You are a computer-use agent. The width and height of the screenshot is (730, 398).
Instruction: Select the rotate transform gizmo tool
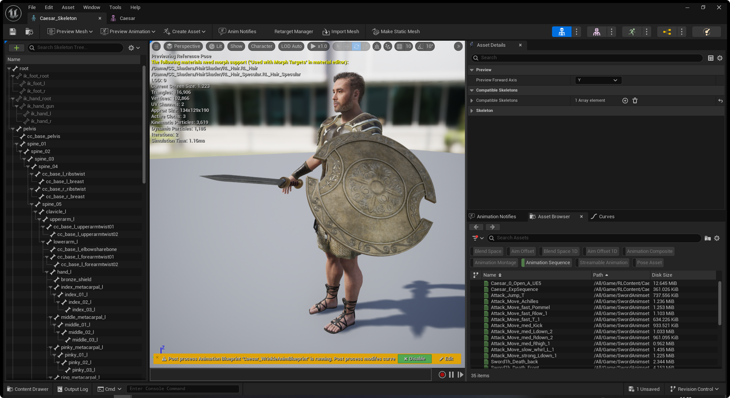coord(356,46)
